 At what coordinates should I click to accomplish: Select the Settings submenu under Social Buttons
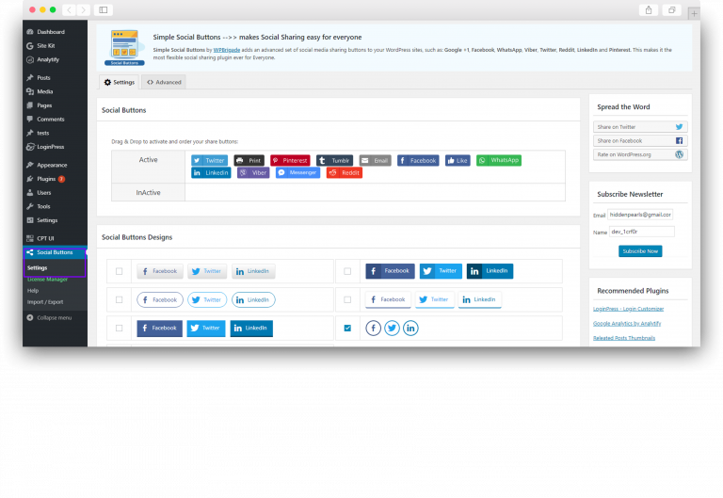point(37,267)
